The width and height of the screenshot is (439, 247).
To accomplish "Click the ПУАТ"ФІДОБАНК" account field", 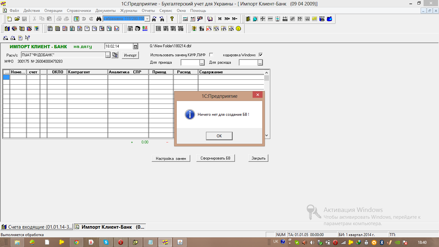I will pyautogui.click(x=63, y=55).
